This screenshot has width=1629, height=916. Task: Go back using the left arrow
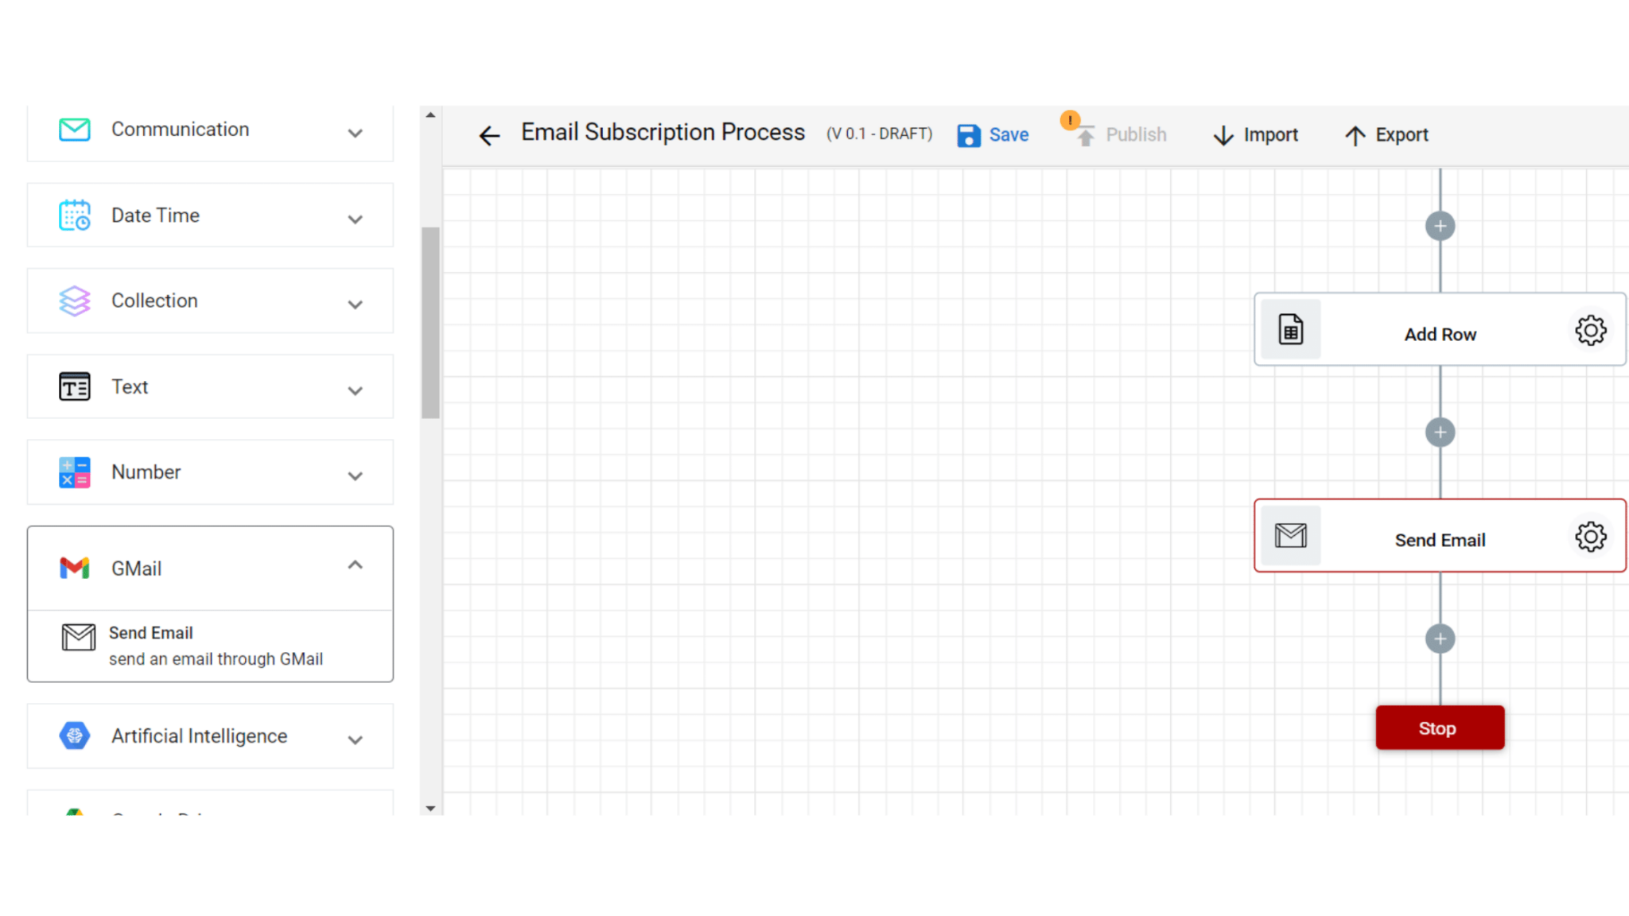point(489,136)
